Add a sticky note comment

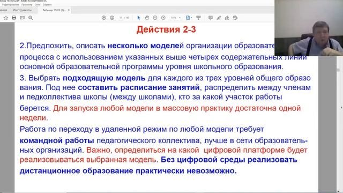pos(211,18)
